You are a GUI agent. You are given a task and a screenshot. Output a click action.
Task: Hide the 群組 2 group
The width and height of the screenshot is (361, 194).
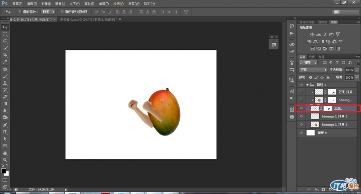301,85
